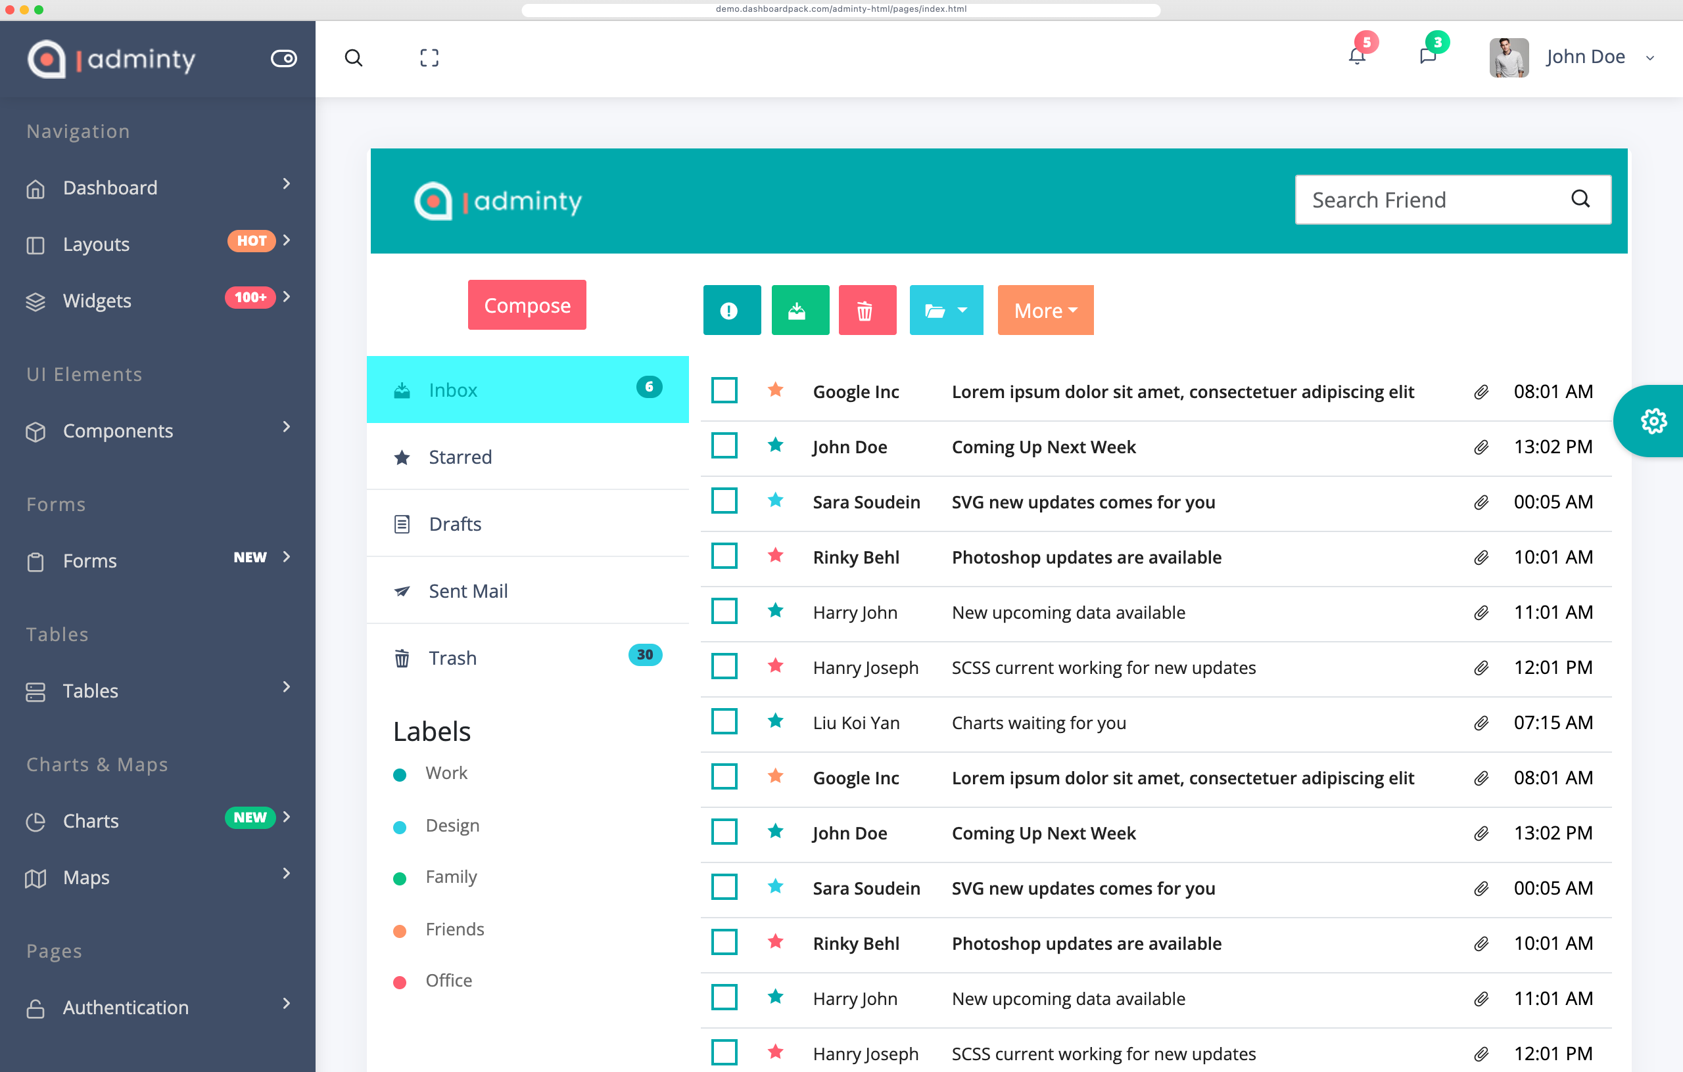Click the Layouts panel icon in sidebar
This screenshot has height=1072, width=1683.
click(36, 245)
